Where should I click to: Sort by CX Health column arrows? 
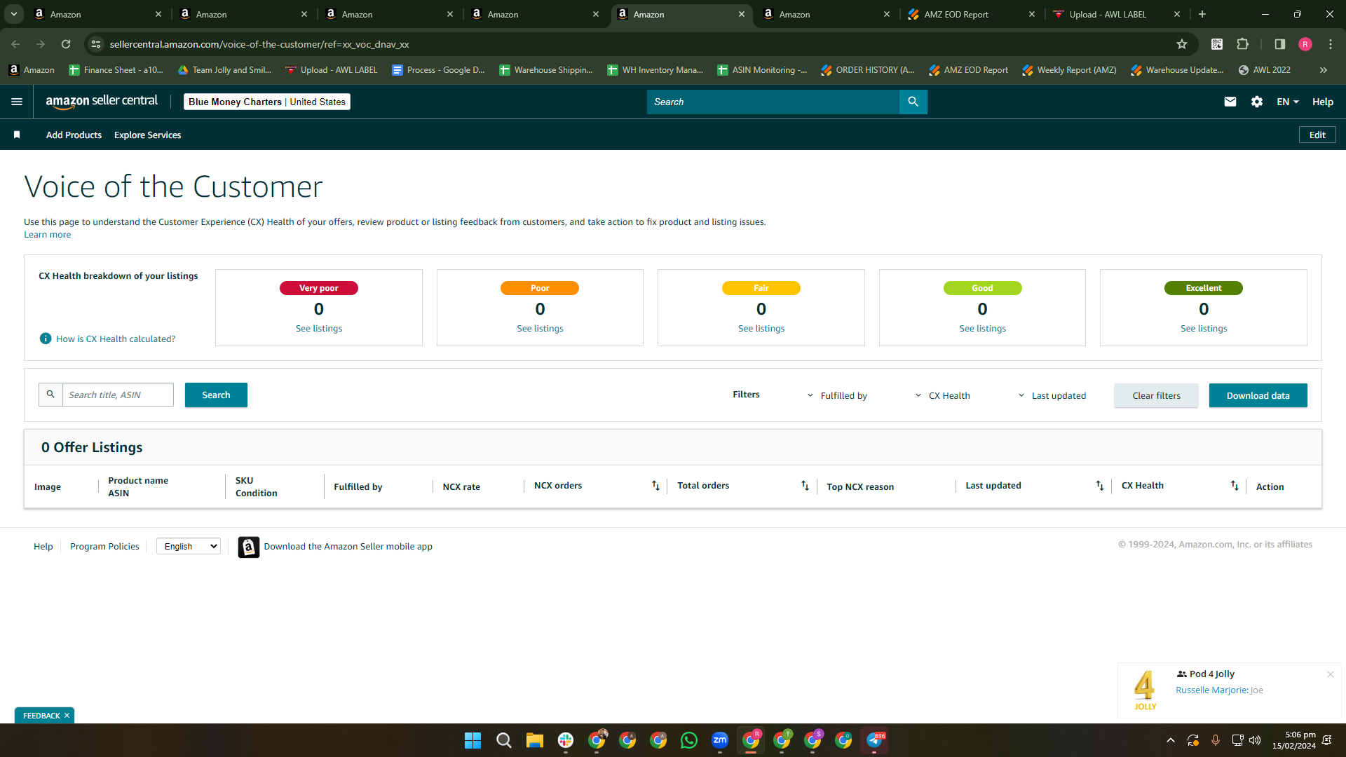1235,485
